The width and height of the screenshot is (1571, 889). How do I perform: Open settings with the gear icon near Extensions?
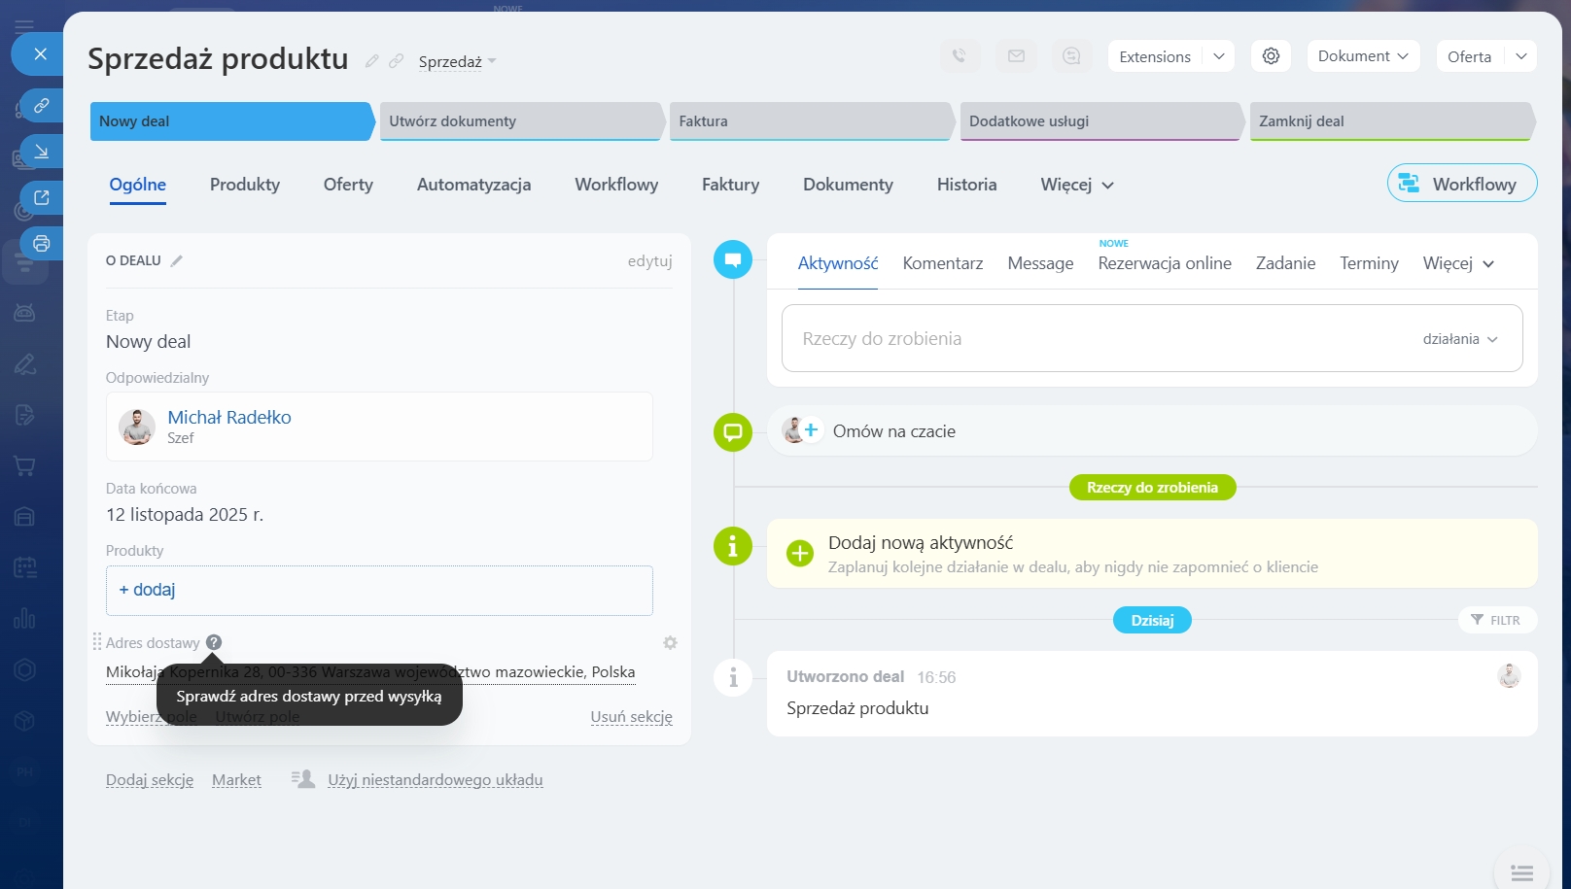[x=1271, y=56]
